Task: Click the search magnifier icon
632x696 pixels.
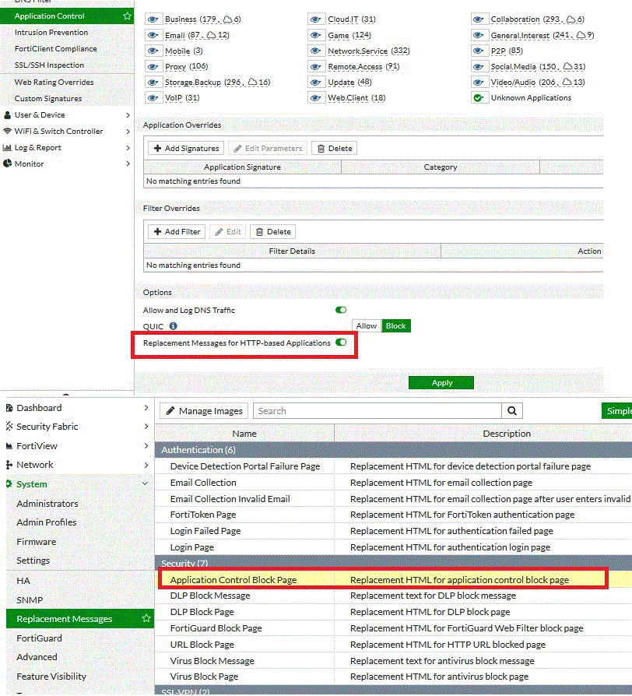Action: pyautogui.click(x=512, y=411)
